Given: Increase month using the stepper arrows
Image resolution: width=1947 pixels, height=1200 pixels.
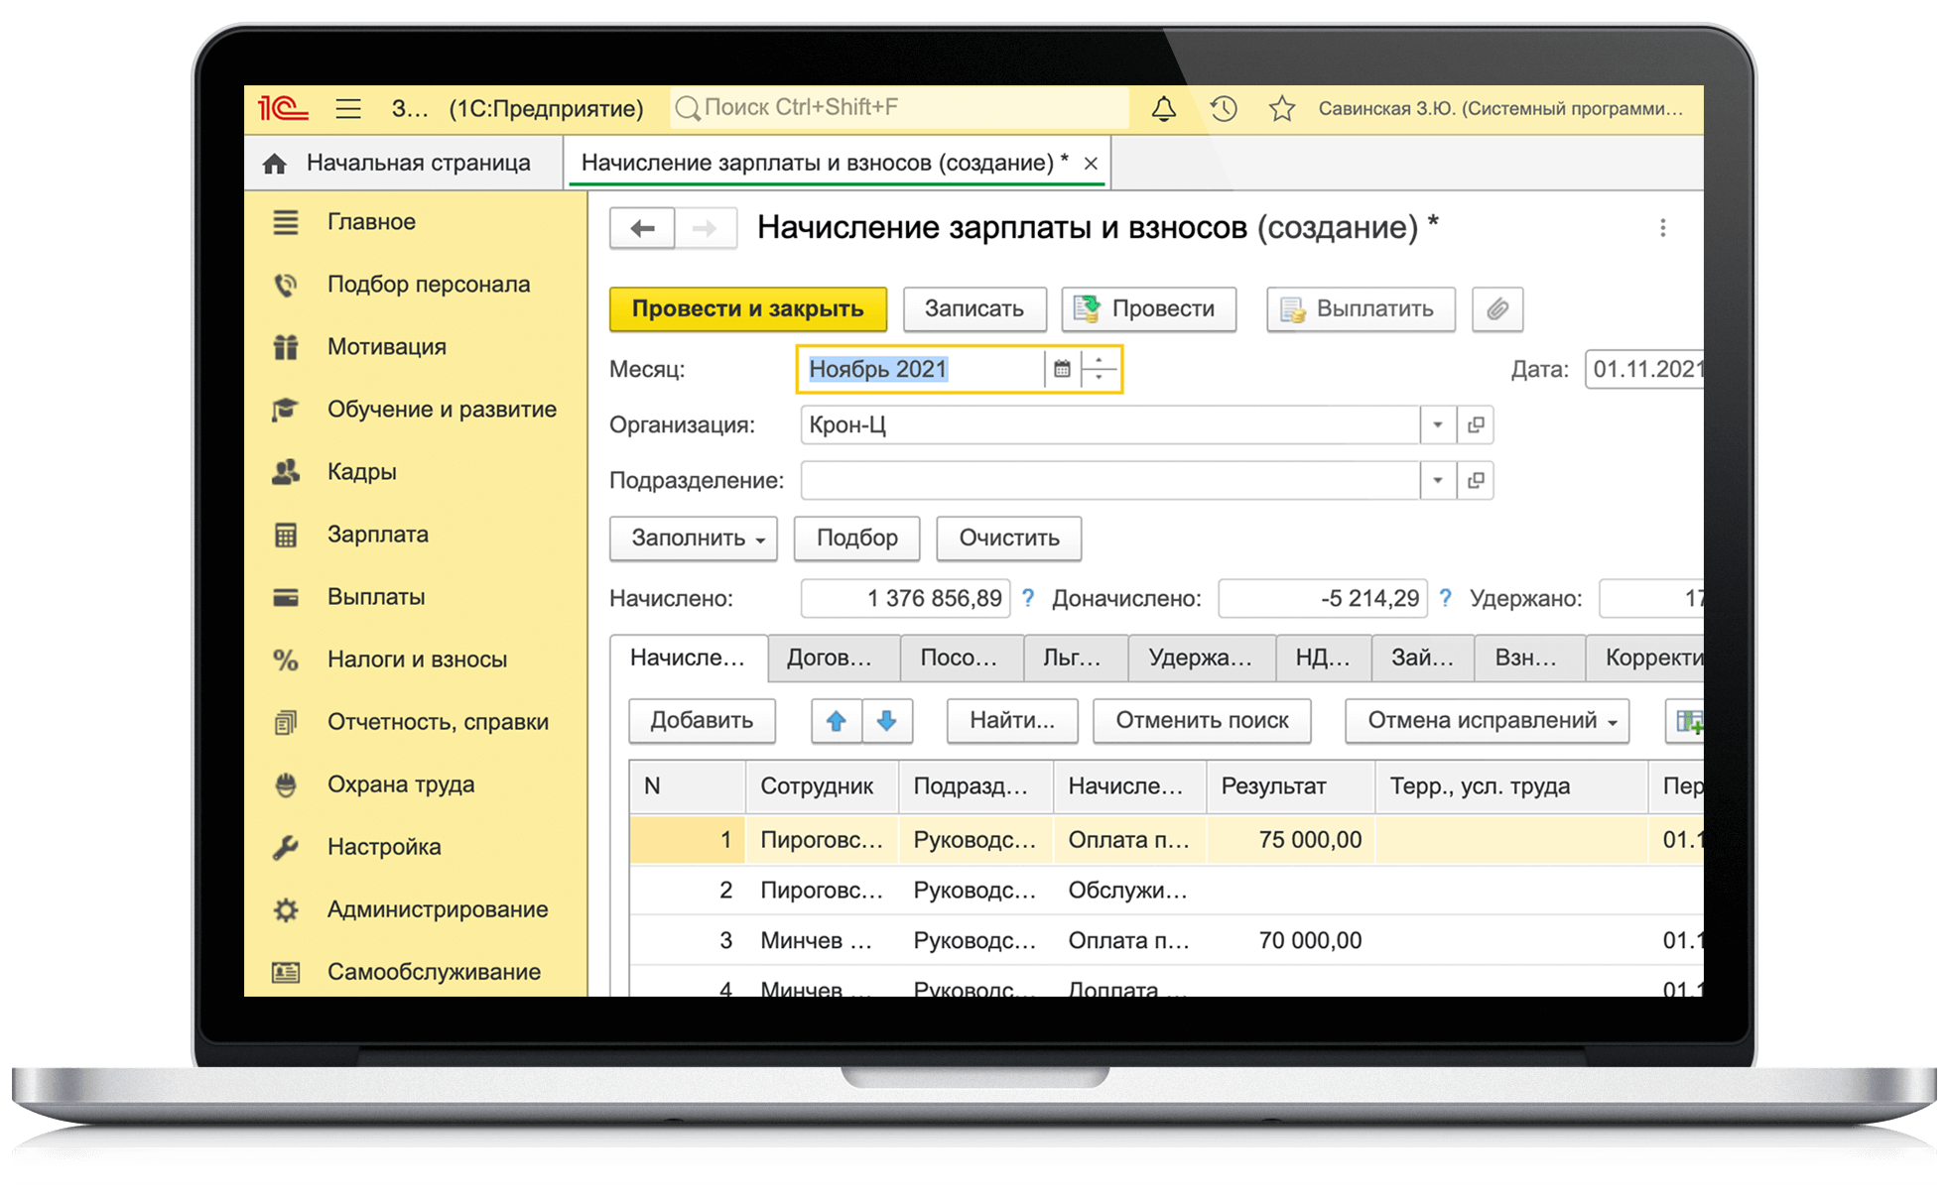Looking at the screenshot, I should click(1099, 361).
